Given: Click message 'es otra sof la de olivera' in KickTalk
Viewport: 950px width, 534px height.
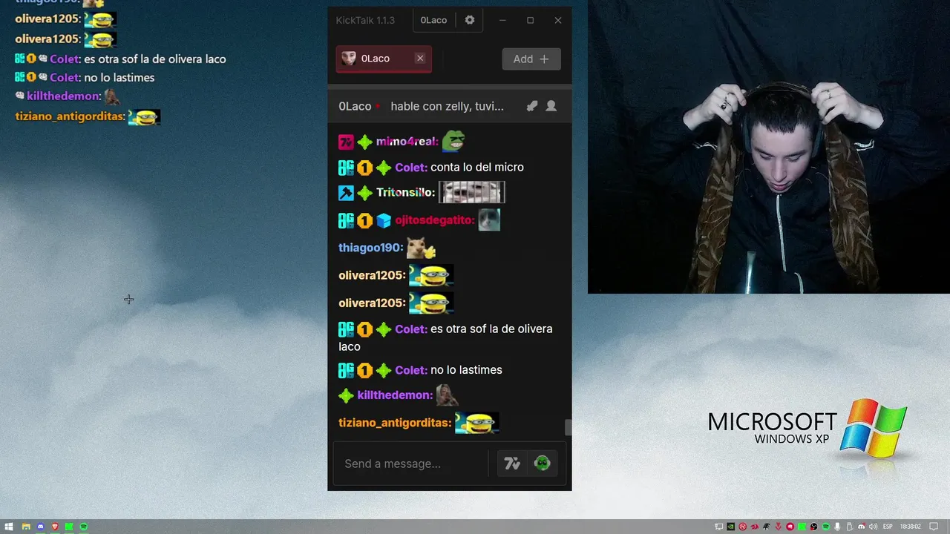Looking at the screenshot, I should [491, 329].
